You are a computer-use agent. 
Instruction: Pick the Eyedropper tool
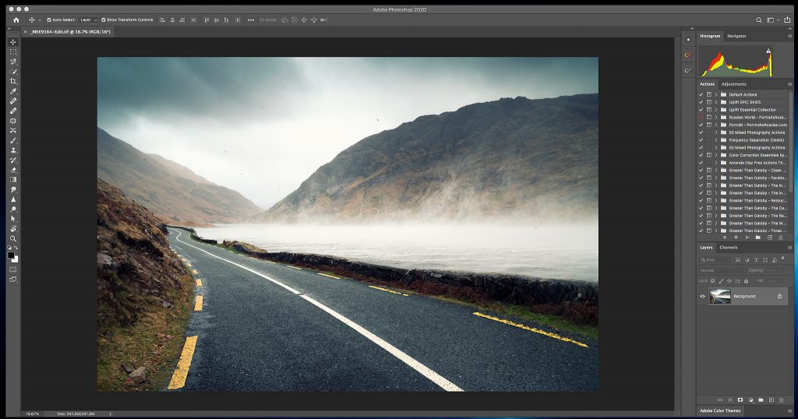tap(13, 91)
